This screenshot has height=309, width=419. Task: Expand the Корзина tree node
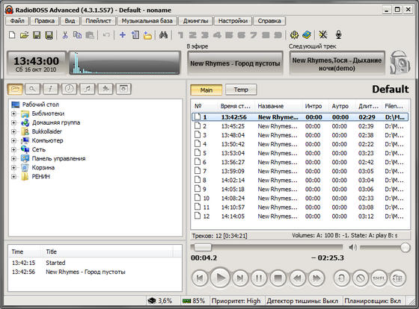[13, 168]
